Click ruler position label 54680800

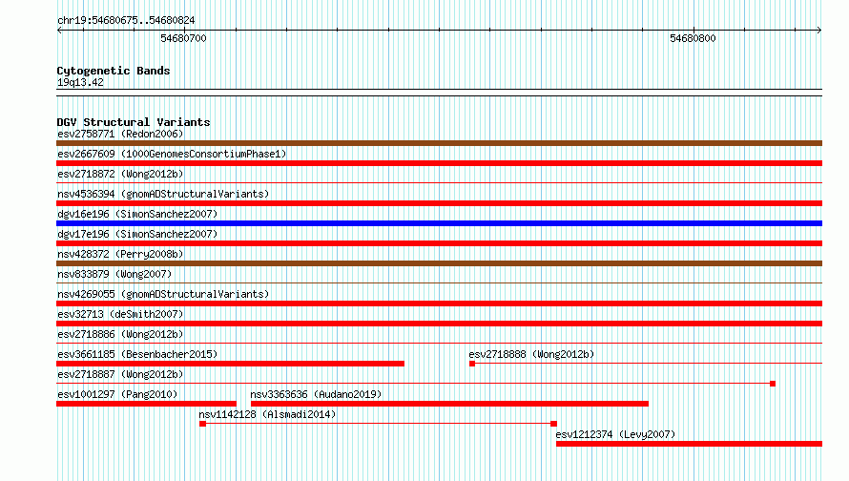pos(693,38)
